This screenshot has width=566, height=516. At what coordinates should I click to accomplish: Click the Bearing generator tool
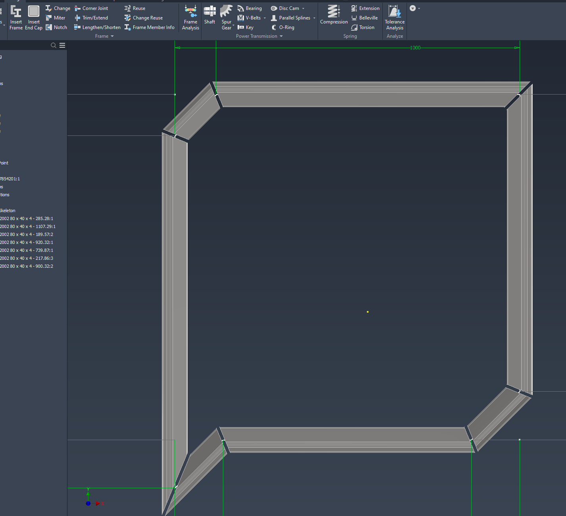250,8
